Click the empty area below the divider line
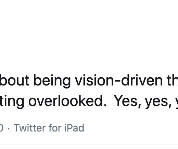 (89, 147)
